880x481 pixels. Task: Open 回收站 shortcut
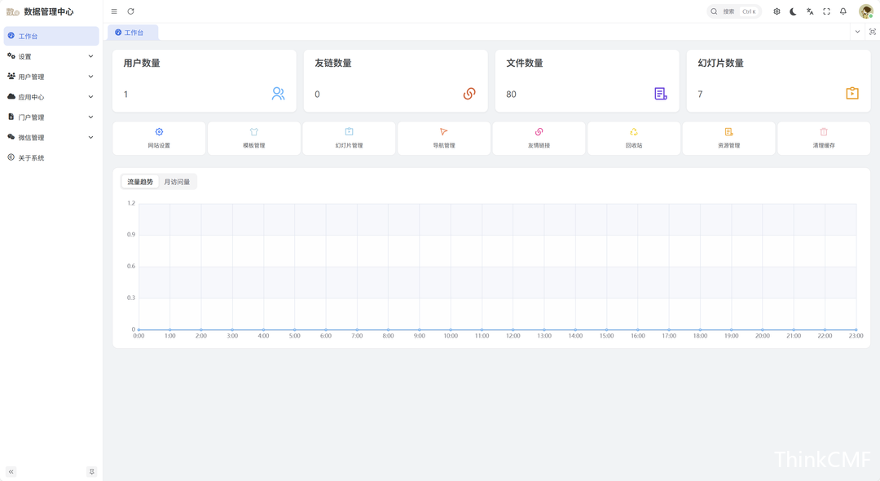(x=634, y=138)
